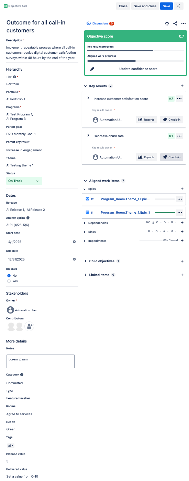Add a new key result with the plus icon
This screenshot has width=189, height=481.
(182, 86)
